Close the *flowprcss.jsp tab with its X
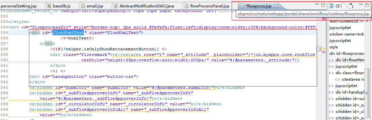 (x=276, y=6)
